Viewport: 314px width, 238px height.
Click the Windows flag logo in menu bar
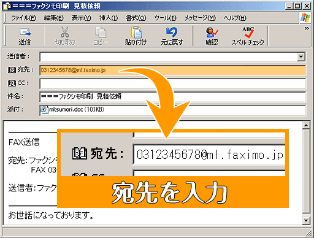click(305, 18)
